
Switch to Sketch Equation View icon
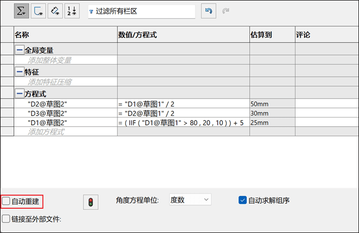click(x=38, y=11)
